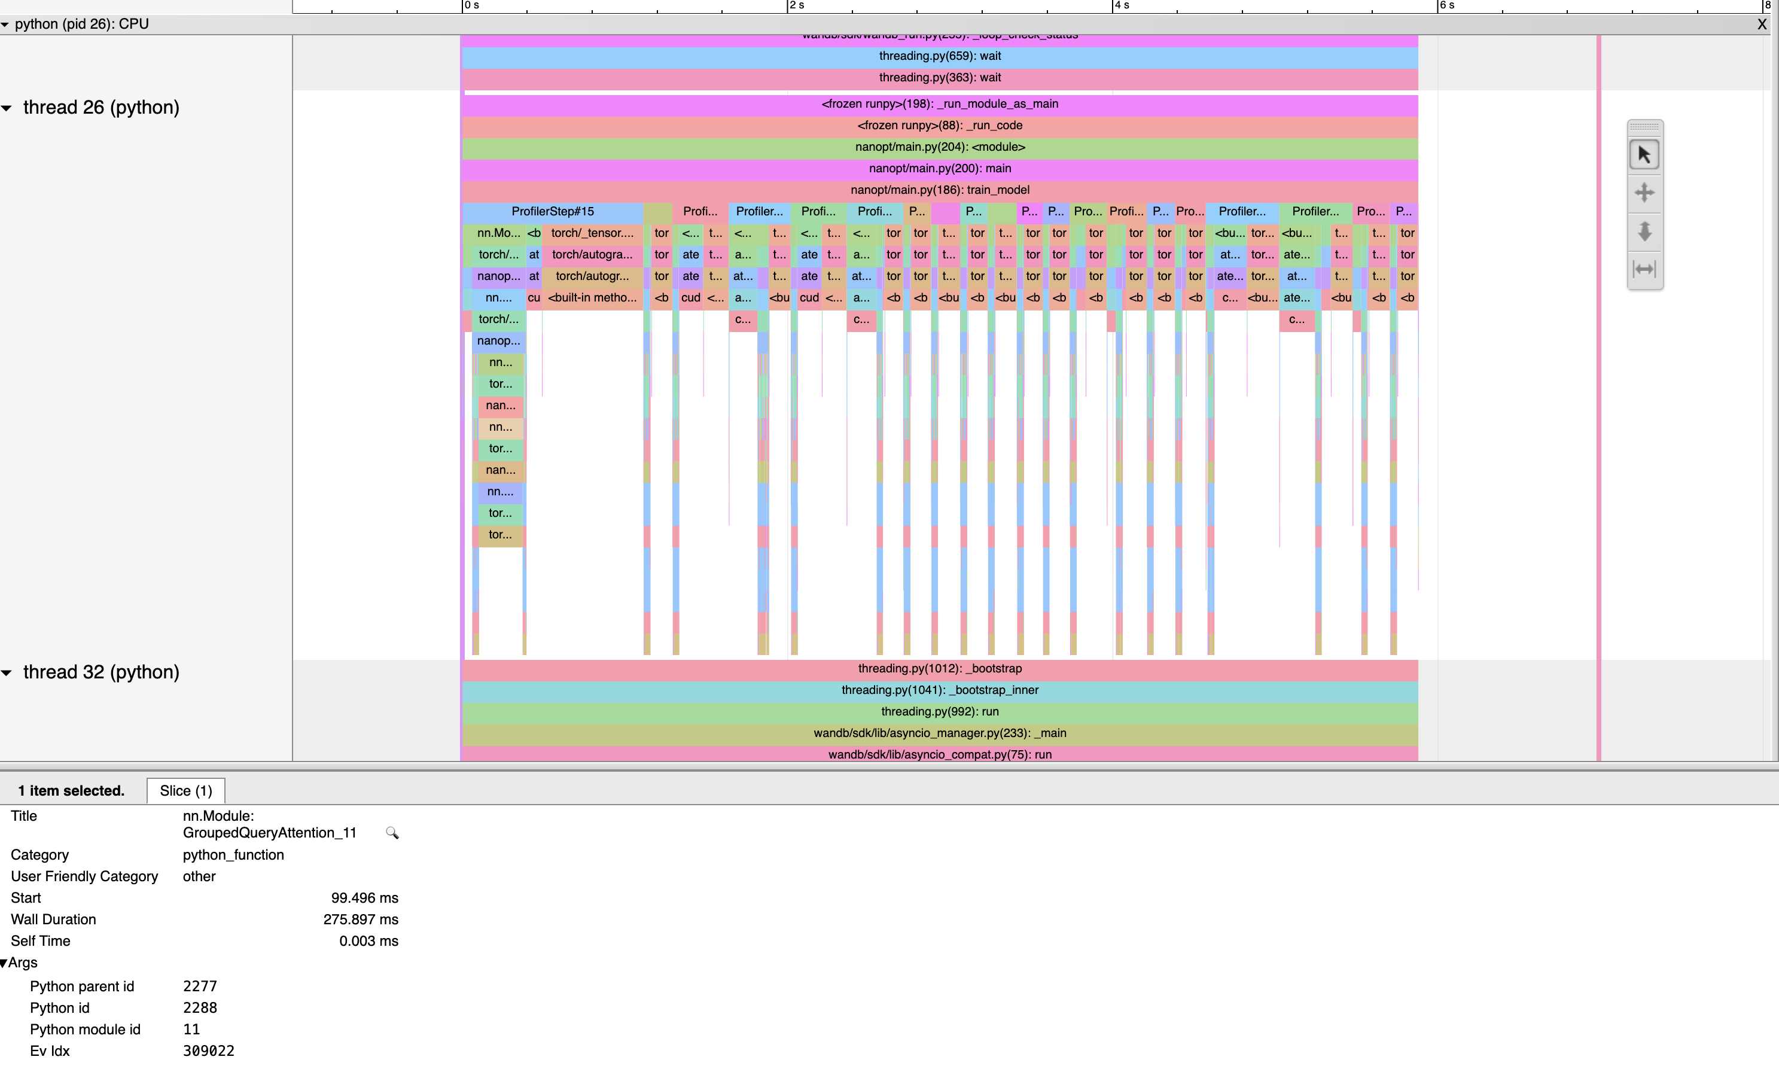Collapse thread 32 (python) track
Image resolution: width=1779 pixels, height=1078 pixels.
(x=7, y=673)
